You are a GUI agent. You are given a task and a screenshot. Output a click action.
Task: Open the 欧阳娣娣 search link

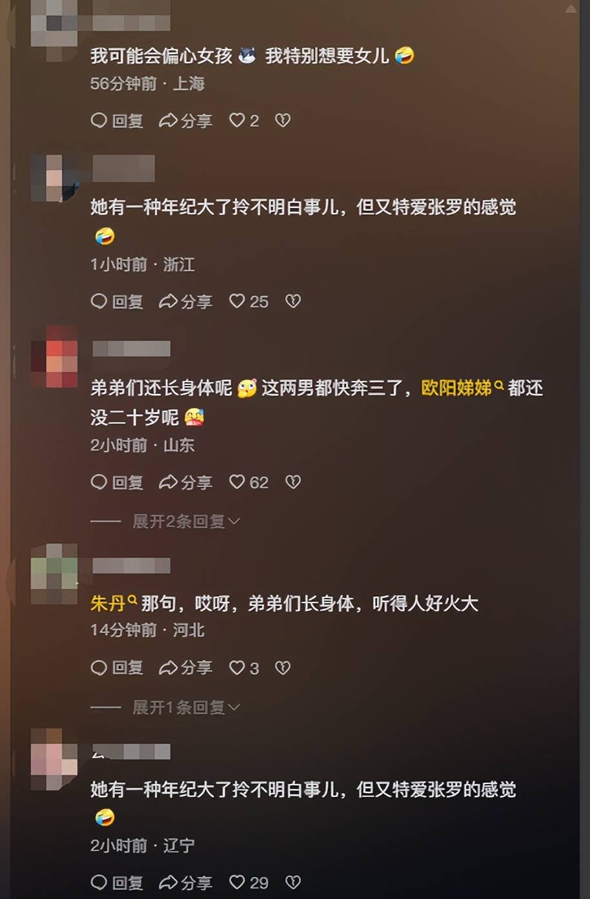pos(462,388)
